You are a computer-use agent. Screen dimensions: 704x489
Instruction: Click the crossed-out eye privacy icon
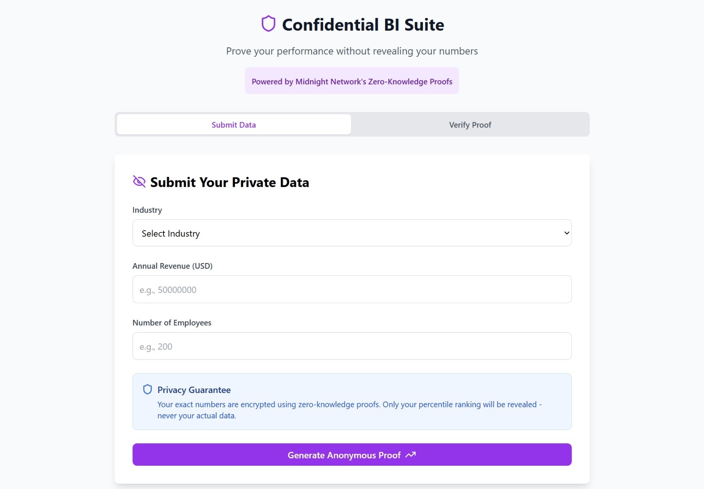pyautogui.click(x=139, y=181)
